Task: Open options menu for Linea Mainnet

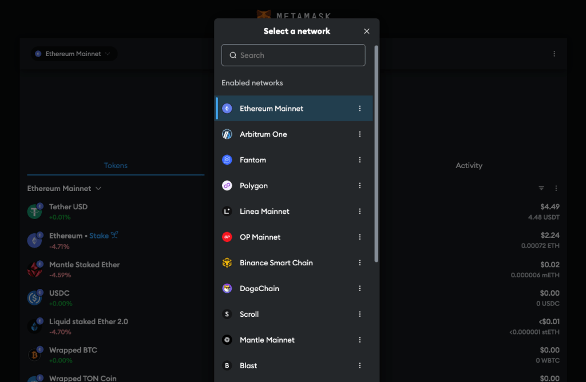Action: (x=360, y=212)
